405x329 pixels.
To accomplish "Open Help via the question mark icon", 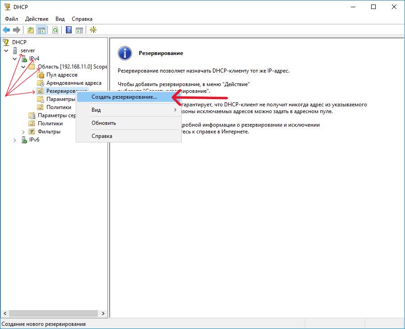I will [69, 30].
